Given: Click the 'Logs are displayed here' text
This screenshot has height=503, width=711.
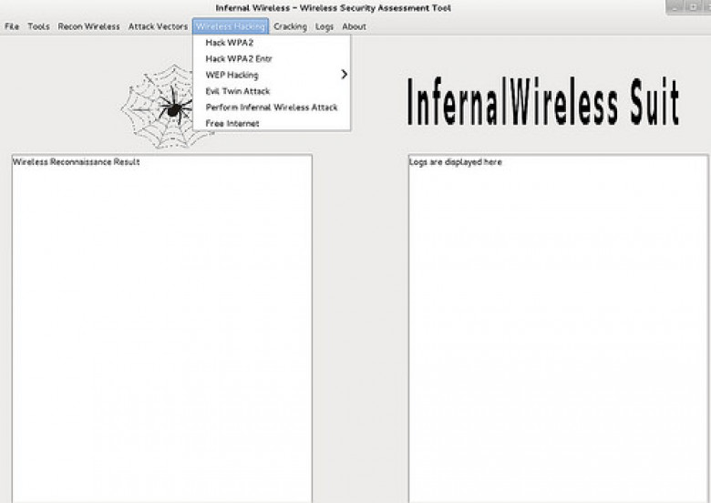Looking at the screenshot, I should click(x=455, y=162).
